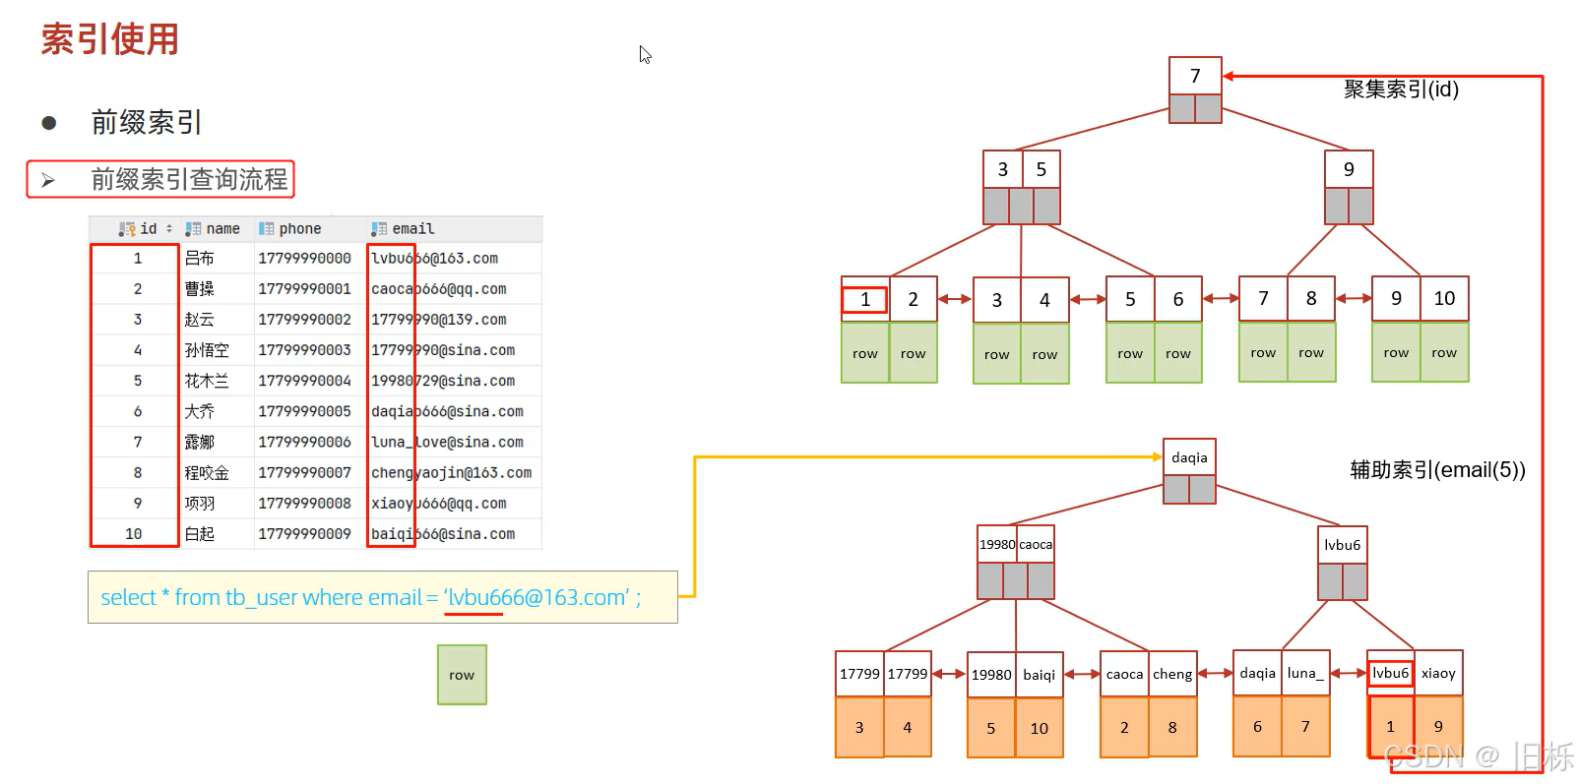Click daqia root node of auxiliary index
Screen dimensions: 1578x784
tap(1189, 457)
